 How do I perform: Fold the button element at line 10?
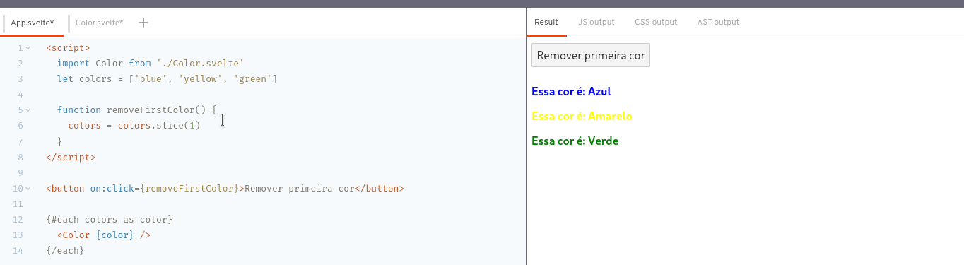point(28,189)
